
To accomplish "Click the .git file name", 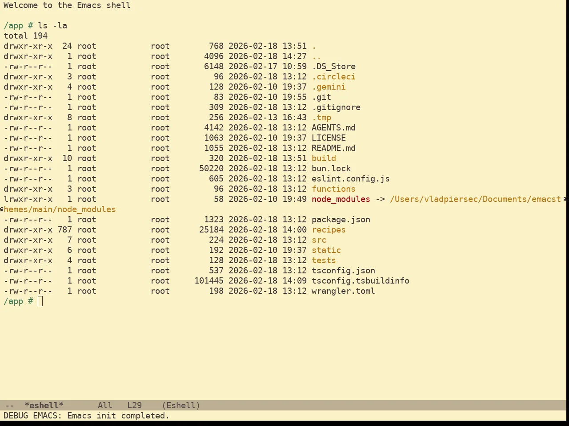I will coord(321,97).
